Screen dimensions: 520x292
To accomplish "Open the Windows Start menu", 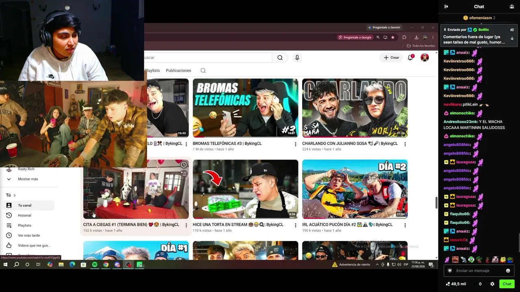I will click(x=5, y=265).
